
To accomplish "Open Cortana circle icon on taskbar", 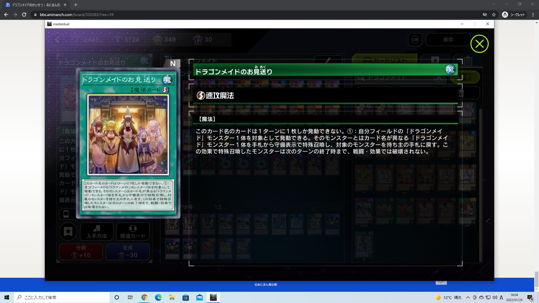I will click(117, 297).
